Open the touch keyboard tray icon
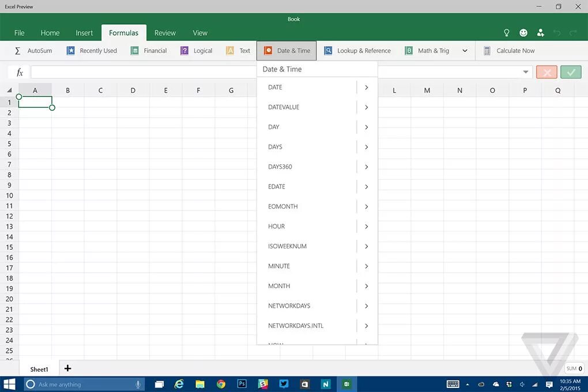The width and height of the screenshot is (588, 392). pos(453,384)
